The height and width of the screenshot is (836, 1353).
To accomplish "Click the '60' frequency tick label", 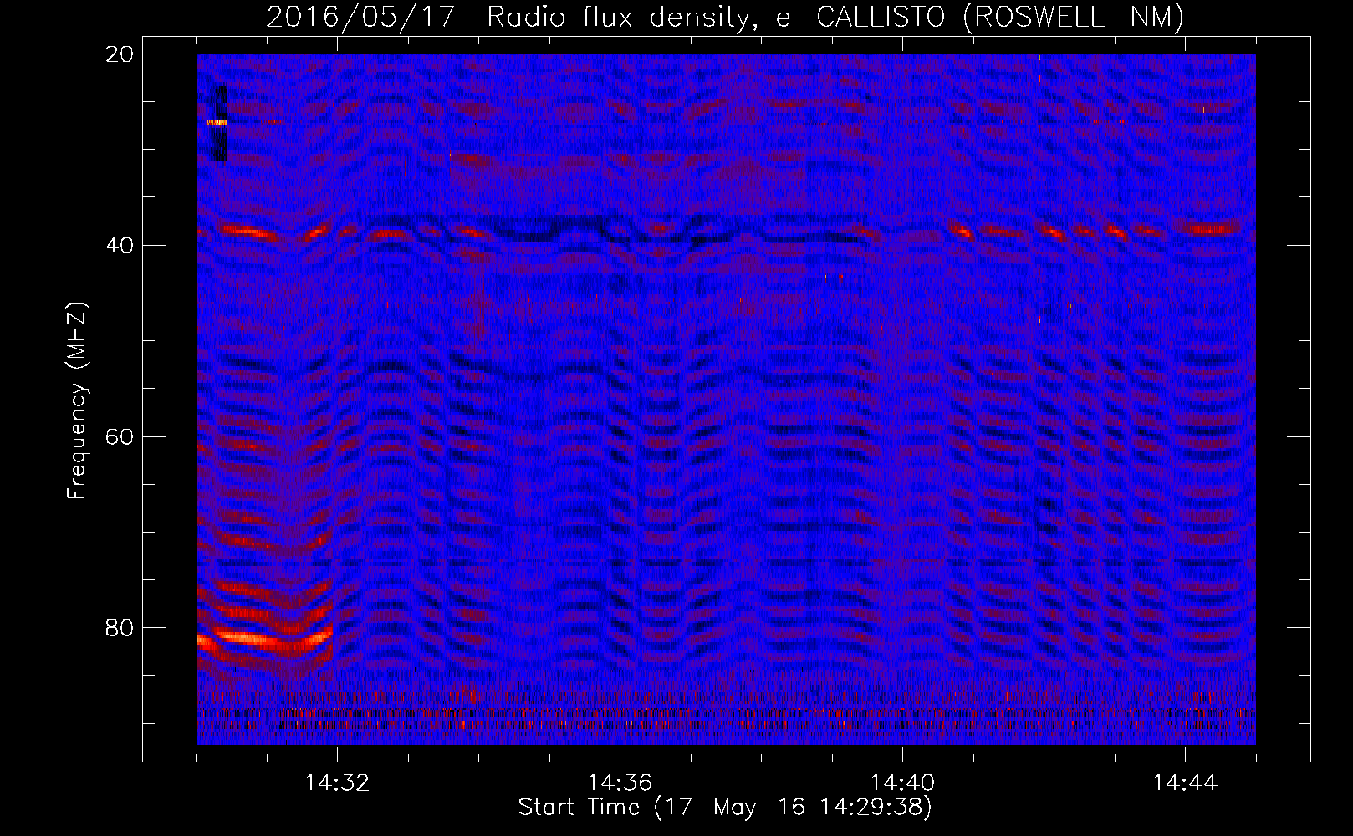I will click(120, 436).
